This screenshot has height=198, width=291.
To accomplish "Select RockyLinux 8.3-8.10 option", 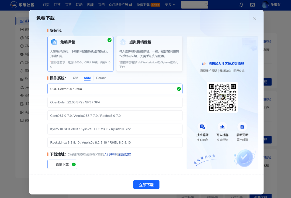I will point(115,142).
